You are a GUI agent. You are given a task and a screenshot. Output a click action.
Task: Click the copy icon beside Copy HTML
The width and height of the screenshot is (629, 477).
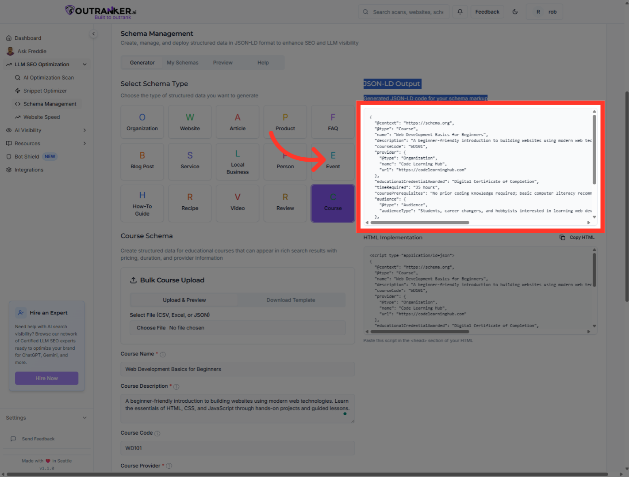pos(562,238)
